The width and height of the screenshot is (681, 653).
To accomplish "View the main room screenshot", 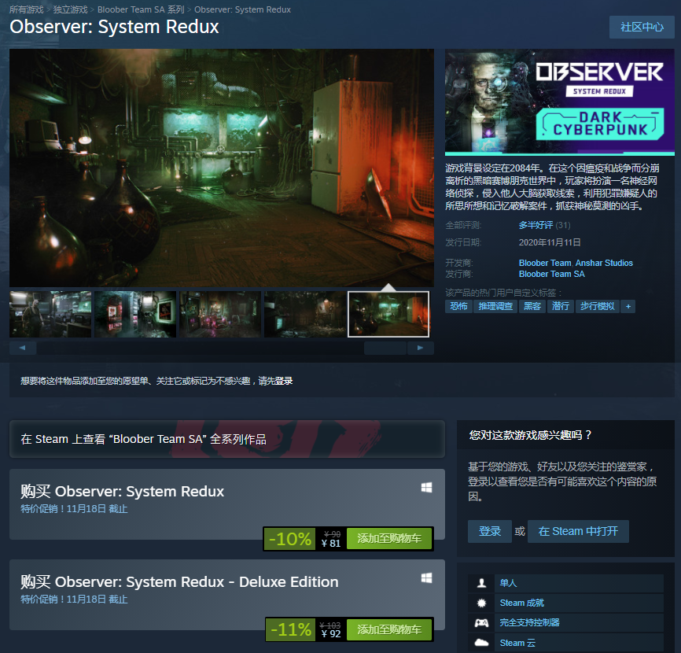I will coord(222,168).
